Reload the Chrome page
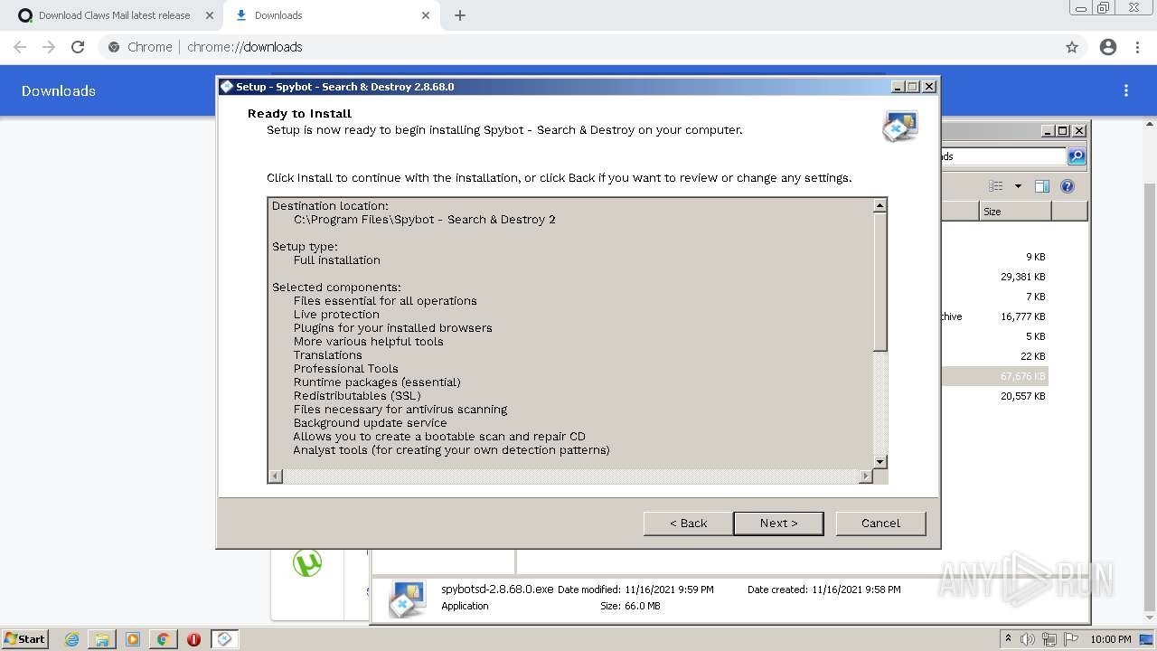Viewport: 1157px width, 651px height. [x=78, y=47]
